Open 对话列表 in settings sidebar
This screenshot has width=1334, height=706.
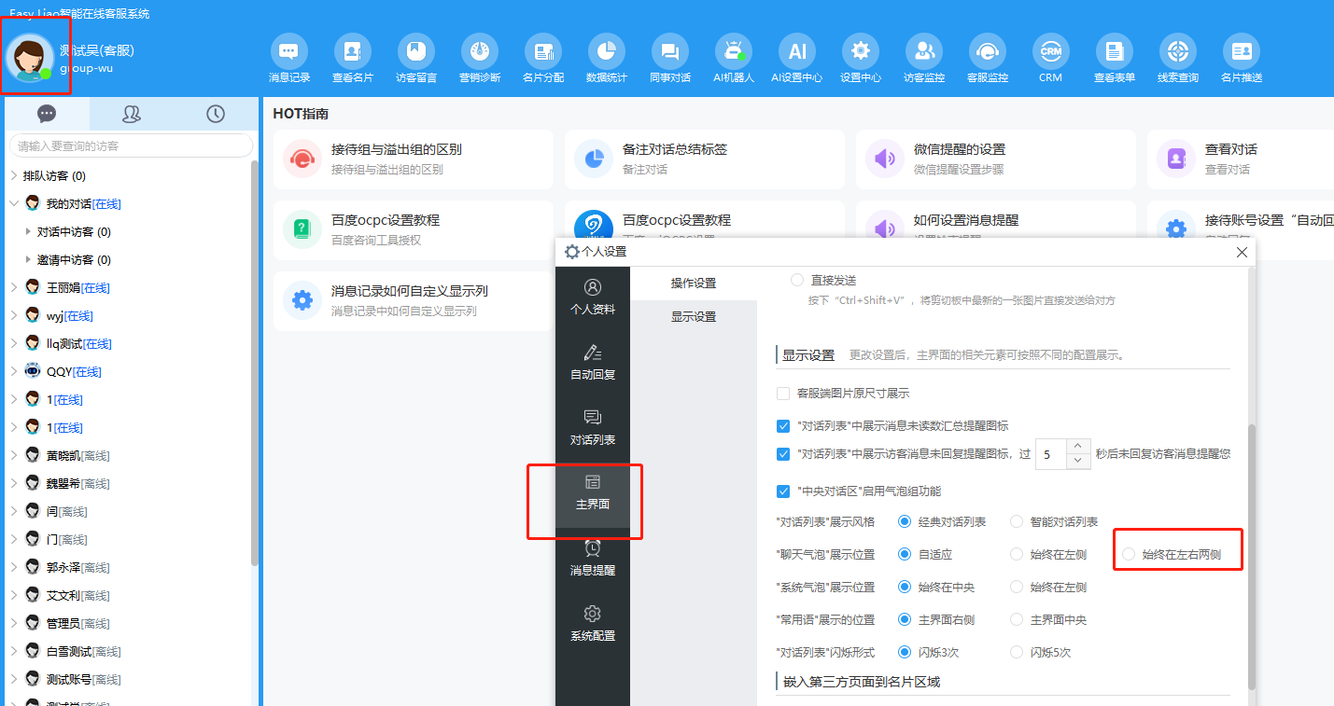pyautogui.click(x=593, y=428)
